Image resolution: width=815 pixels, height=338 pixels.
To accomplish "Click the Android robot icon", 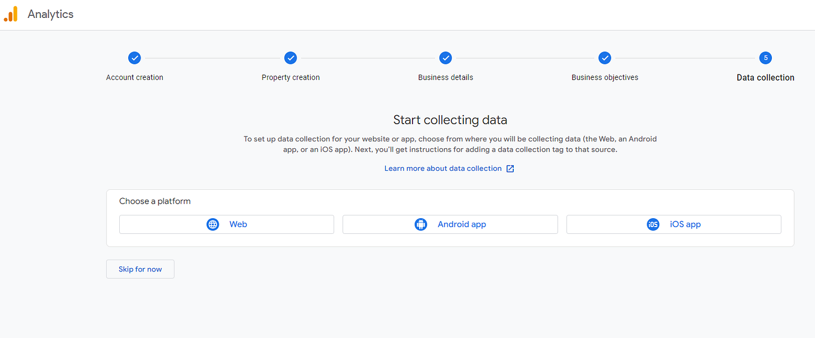I will pyautogui.click(x=421, y=224).
